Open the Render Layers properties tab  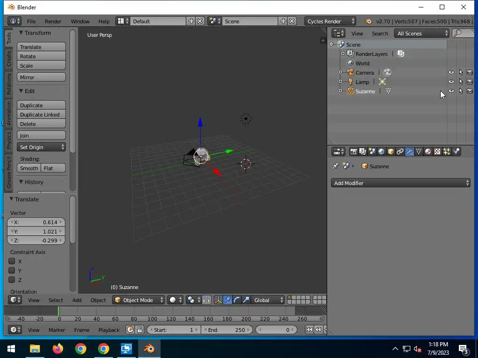(x=362, y=151)
